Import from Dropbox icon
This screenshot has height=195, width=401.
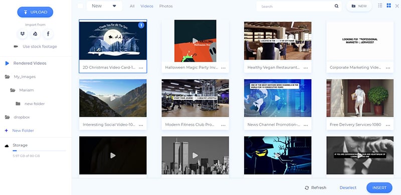(x=23, y=34)
